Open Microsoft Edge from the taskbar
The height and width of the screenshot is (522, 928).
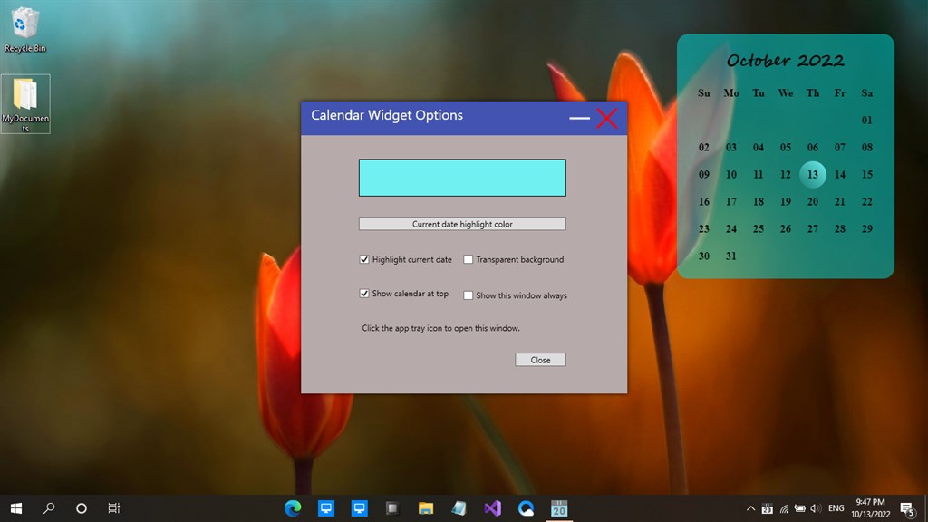pos(293,507)
